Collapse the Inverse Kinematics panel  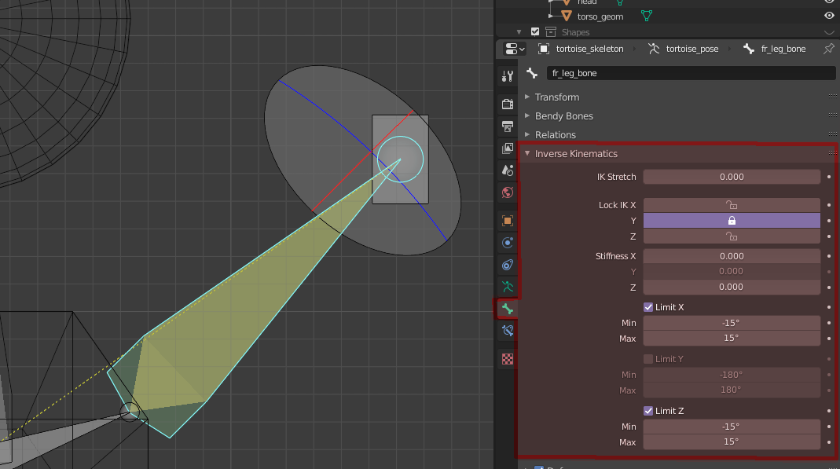pyautogui.click(x=576, y=154)
